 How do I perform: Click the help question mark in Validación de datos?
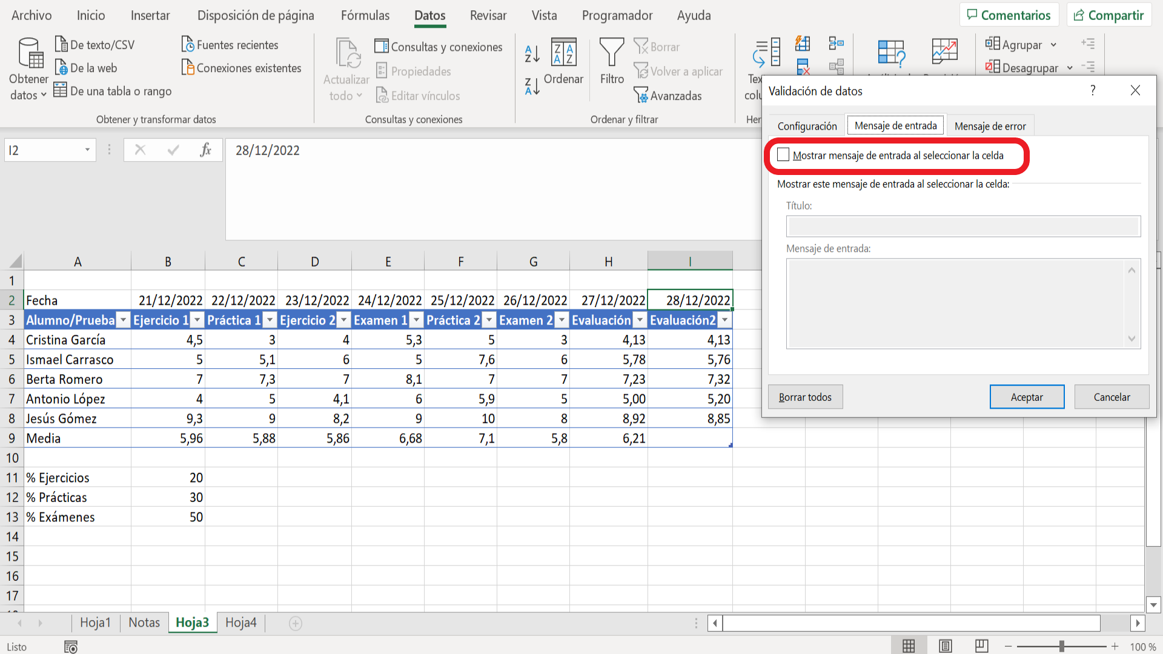point(1093,90)
